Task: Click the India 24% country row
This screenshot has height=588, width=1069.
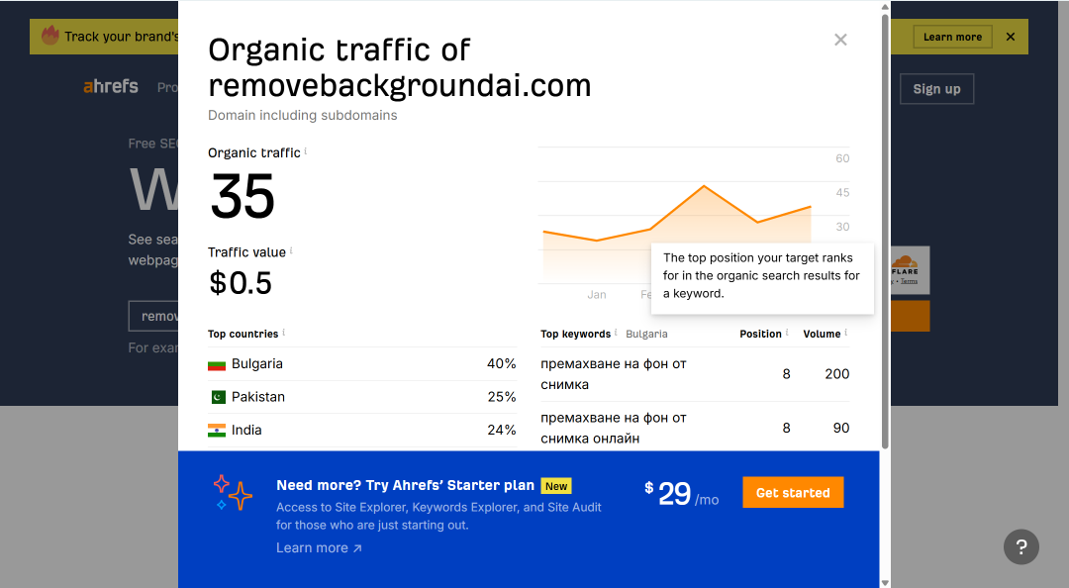Action: pyautogui.click(x=362, y=430)
